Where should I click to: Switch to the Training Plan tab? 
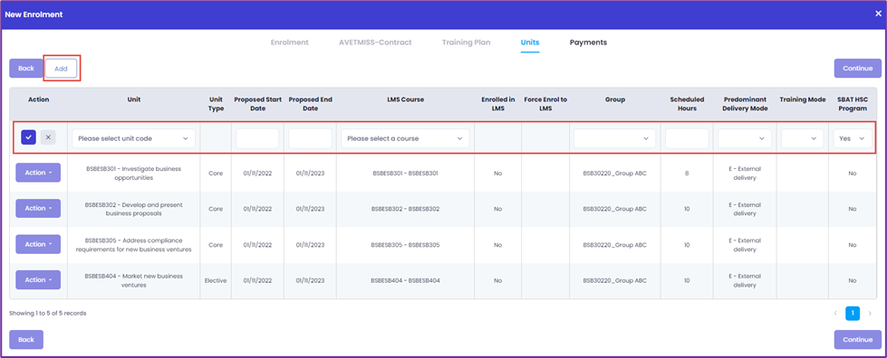466,42
